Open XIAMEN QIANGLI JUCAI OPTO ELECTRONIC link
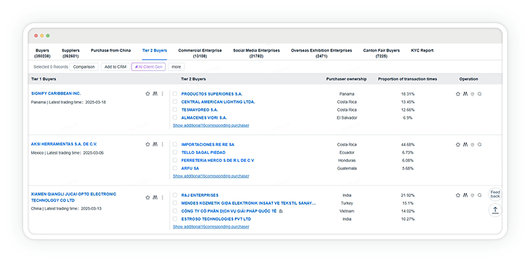The height and width of the screenshot is (263, 531). 73,197
